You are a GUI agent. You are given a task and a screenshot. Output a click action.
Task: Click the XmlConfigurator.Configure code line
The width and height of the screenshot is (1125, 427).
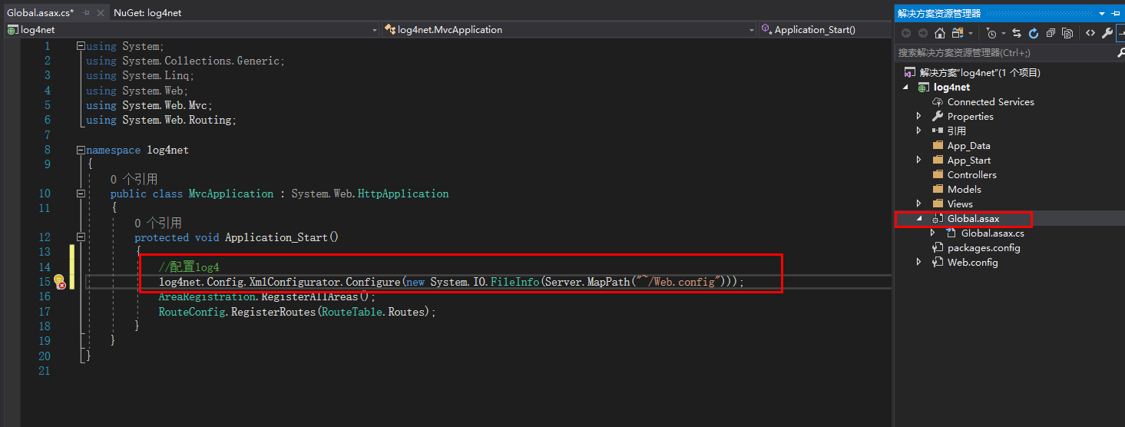tap(452, 282)
